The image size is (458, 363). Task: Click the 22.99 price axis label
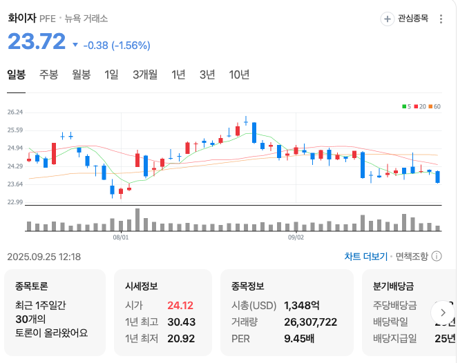(15, 202)
